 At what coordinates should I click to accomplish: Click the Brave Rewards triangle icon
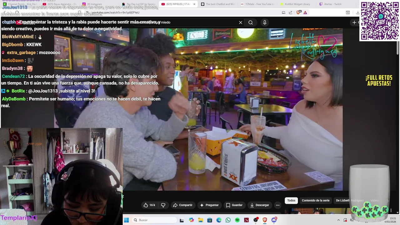click(x=305, y=12)
